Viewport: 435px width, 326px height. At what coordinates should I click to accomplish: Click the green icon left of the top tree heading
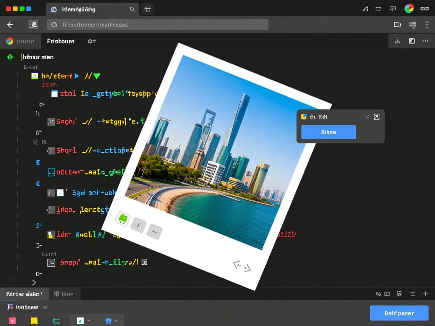coord(10,57)
